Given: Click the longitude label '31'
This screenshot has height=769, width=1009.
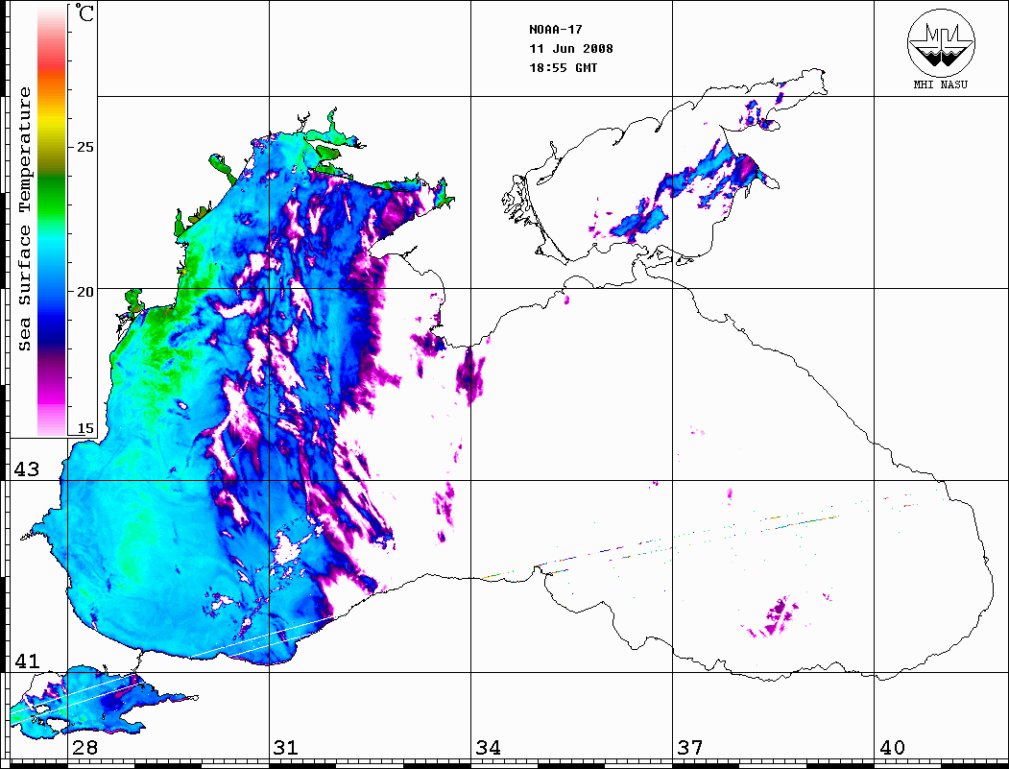Looking at the screenshot, I should pyautogui.click(x=286, y=748).
